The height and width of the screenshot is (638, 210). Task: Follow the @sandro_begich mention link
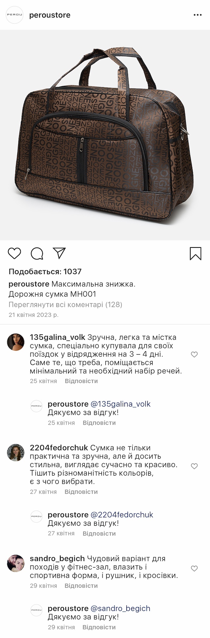[x=120, y=608]
